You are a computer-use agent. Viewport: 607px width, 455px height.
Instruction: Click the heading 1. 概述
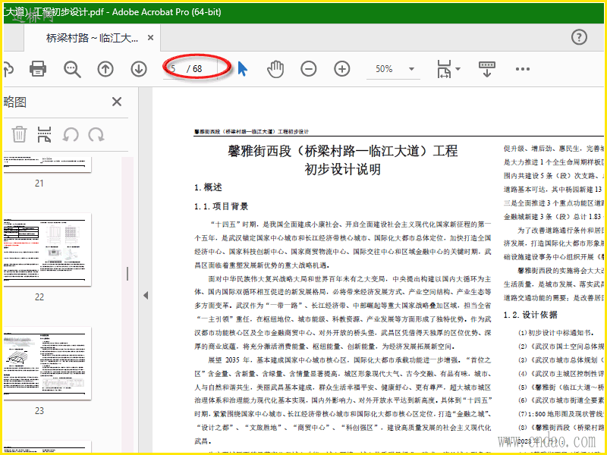click(x=208, y=187)
